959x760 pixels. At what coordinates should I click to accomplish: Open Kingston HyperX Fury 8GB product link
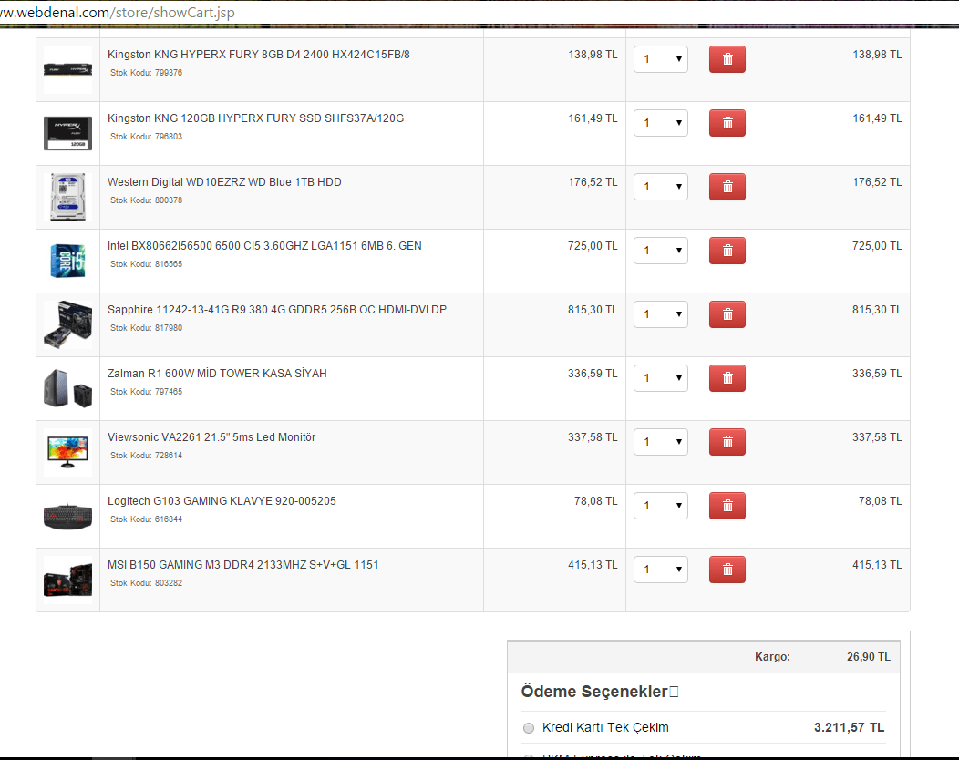(259, 55)
